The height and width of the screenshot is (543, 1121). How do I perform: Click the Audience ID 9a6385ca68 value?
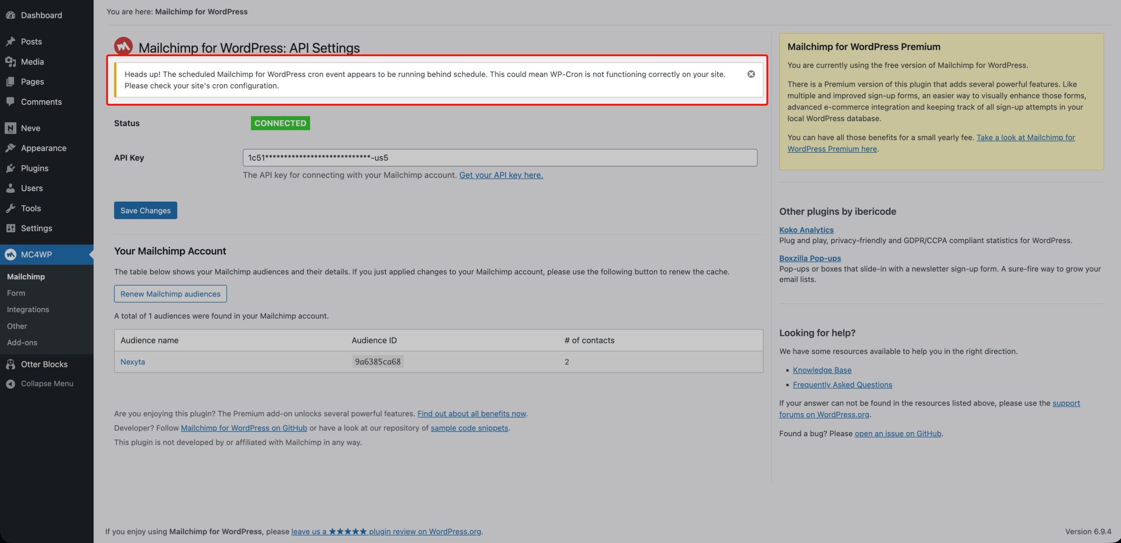point(377,362)
